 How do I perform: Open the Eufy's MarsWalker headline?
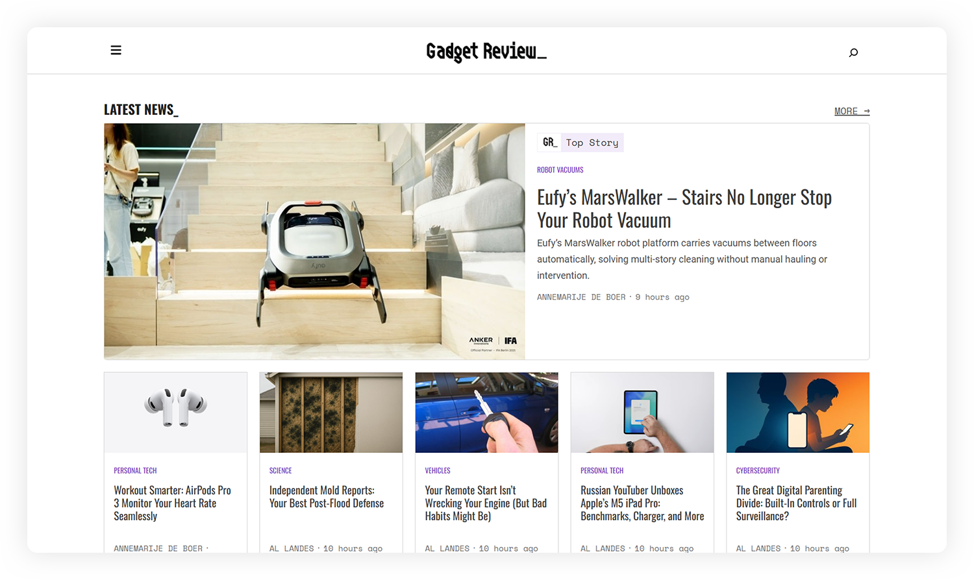(684, 208)
